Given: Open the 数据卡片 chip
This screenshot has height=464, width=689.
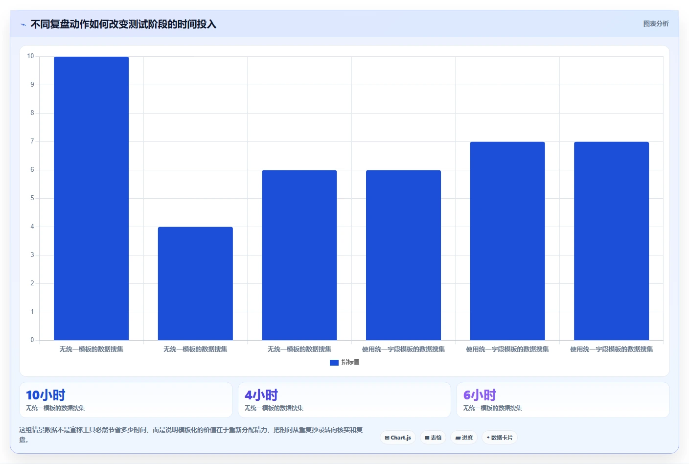Looking at the screenshot, I should tap(500, 438).
